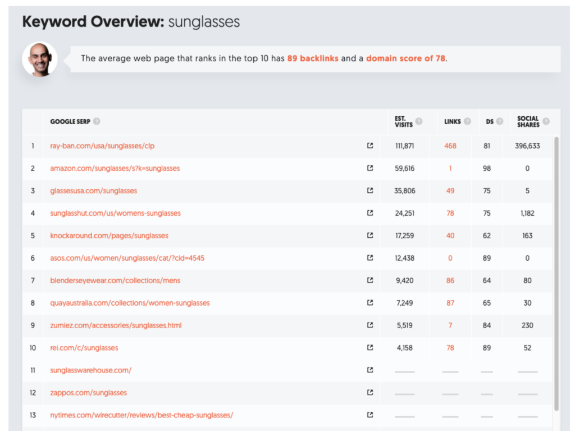575x431 pixels.
Task: Click est. visits value 59,616
Action: (x=404, y=168)
